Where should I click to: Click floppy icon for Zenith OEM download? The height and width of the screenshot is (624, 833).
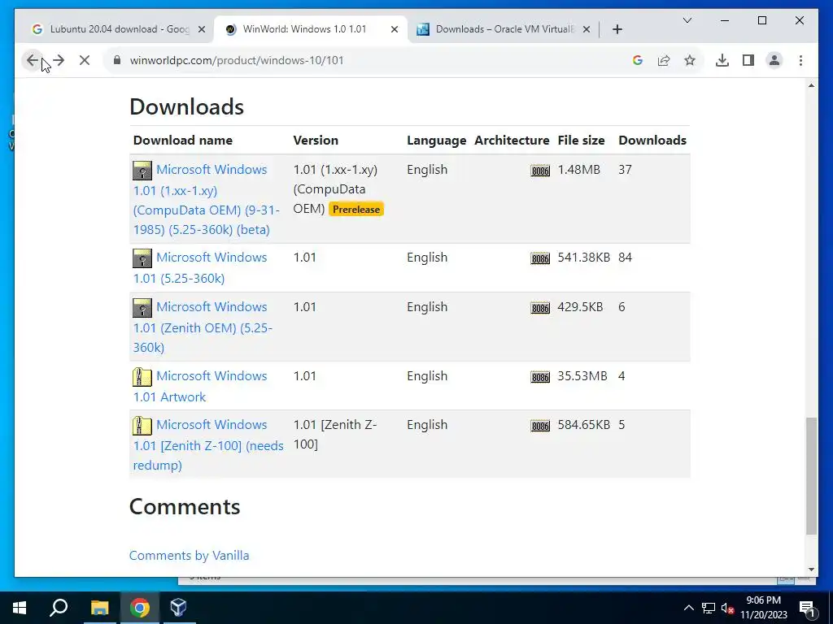click(142, 308)
